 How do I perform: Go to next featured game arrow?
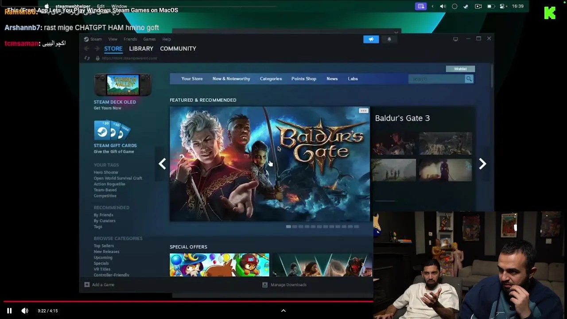(x=482, y=164)
